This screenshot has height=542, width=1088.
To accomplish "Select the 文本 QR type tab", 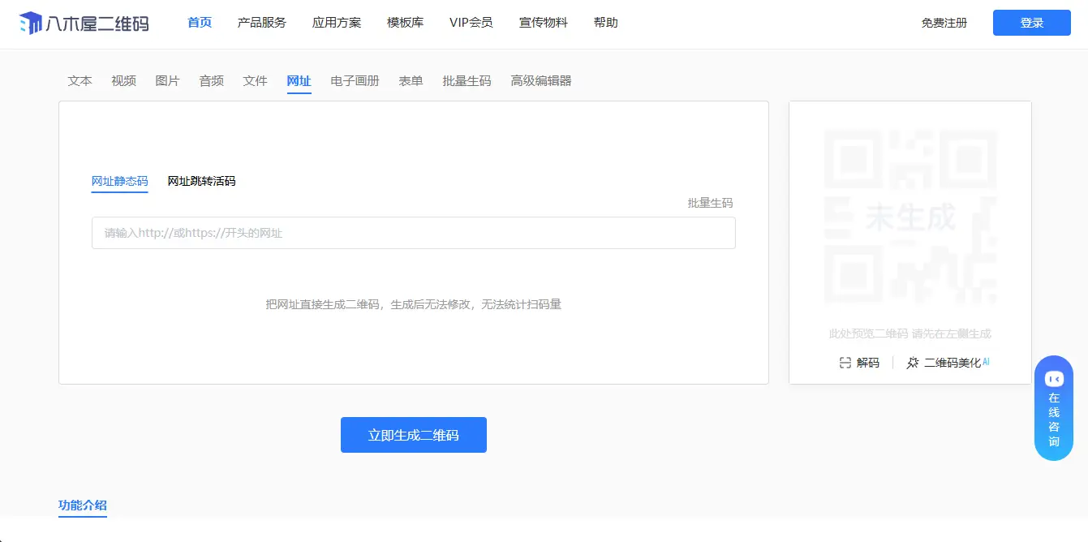I will pyautogui.click(x=79, y=80).
